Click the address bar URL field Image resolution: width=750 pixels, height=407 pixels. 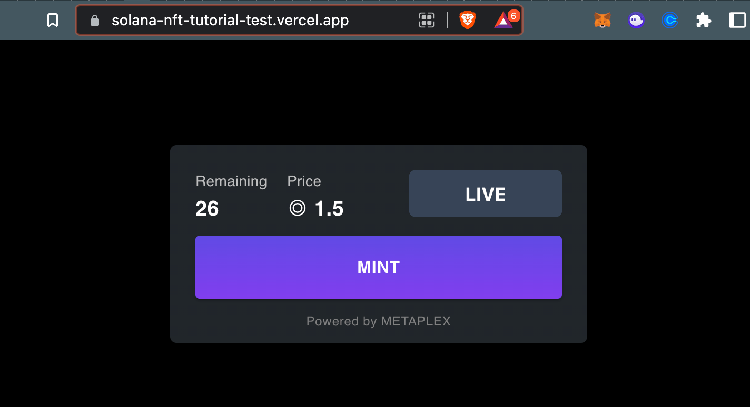coord(229,20)
